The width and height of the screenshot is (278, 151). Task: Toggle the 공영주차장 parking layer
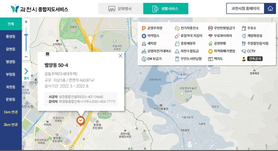pyautogui.click(x=152, y=28)
